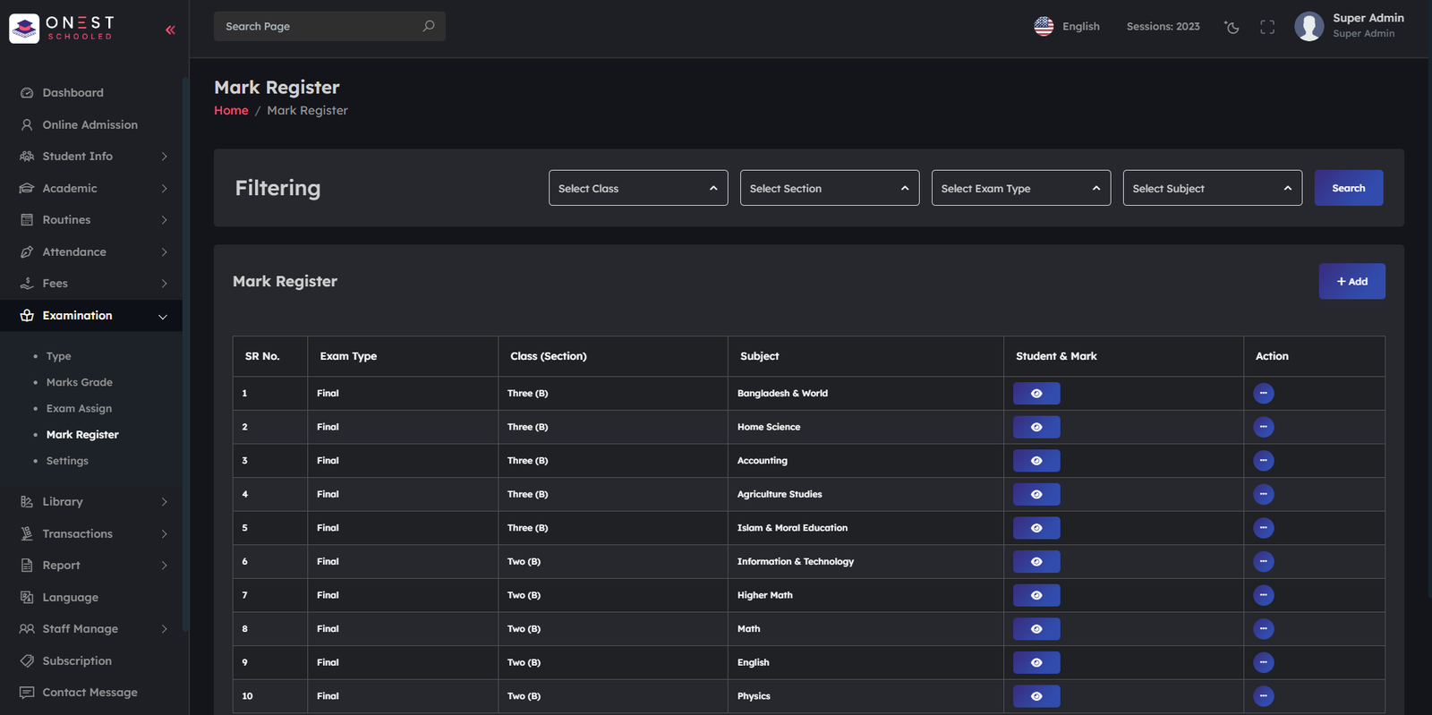Open action menu for Higher Math row
Screen dimensions: 1432x715
(x=1263, y=595)
